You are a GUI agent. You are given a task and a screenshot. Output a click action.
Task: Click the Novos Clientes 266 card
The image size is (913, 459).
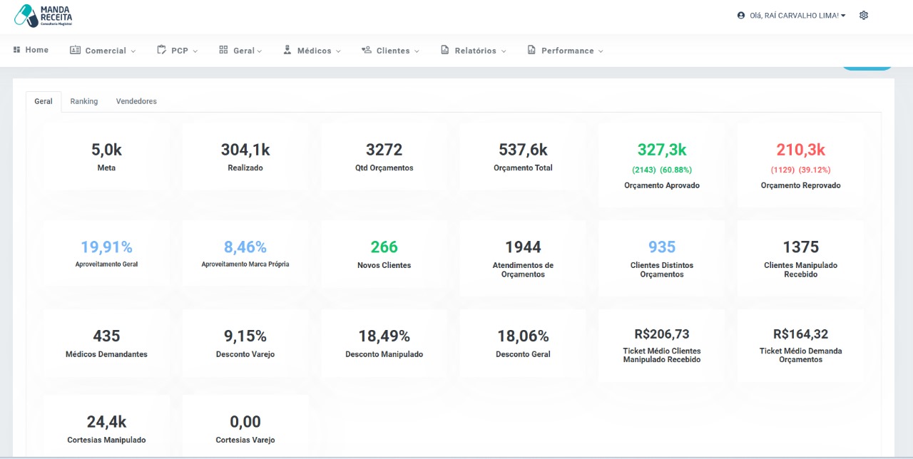tap(384, 254)
